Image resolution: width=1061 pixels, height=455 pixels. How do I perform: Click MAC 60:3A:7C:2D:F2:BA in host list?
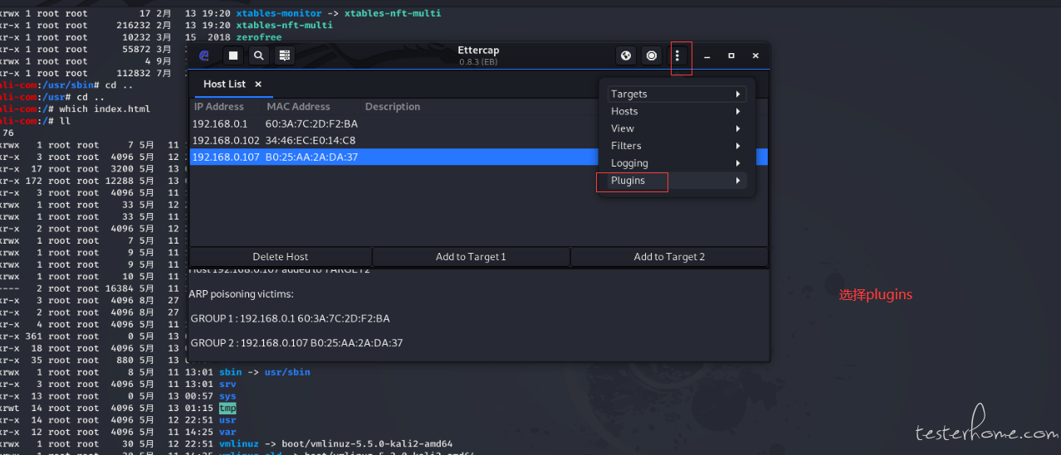tap(311, 123)
